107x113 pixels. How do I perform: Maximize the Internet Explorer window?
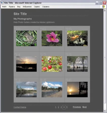(101, 3)
